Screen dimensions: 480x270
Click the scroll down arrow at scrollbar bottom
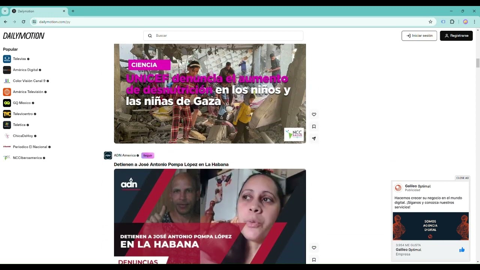(478, 261)
